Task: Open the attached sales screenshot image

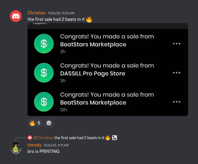Action: (x=107, y=69)
